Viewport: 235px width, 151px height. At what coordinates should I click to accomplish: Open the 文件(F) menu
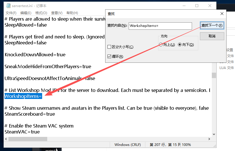click(11, 13)
